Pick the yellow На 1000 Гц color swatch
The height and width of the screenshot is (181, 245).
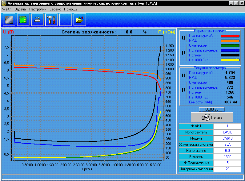coord(230,60)
